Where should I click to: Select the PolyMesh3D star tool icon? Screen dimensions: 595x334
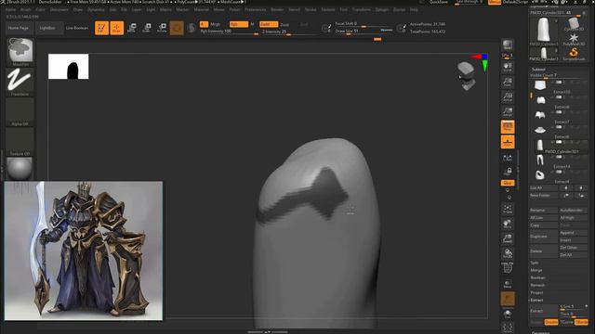pyautogui.click(x=574, y=39)
